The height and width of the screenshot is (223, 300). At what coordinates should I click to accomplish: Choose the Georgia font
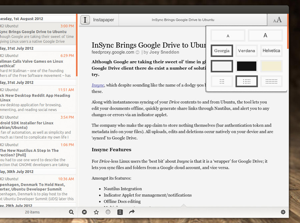222,51
